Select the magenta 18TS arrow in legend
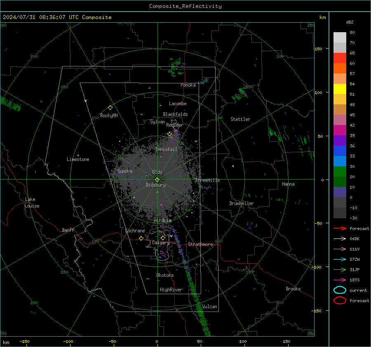Viewport: 371px width, 347px height. click(340, 280)
